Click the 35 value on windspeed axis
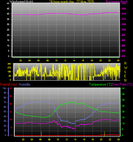 pyautogui.click(x=8, y=19)
